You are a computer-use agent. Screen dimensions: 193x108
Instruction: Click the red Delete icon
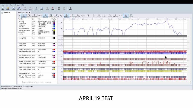[x=53, y=8]
